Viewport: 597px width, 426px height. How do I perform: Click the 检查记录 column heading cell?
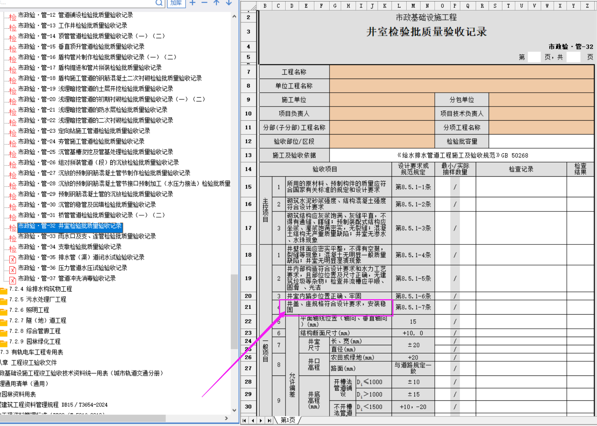coord(521,169)
